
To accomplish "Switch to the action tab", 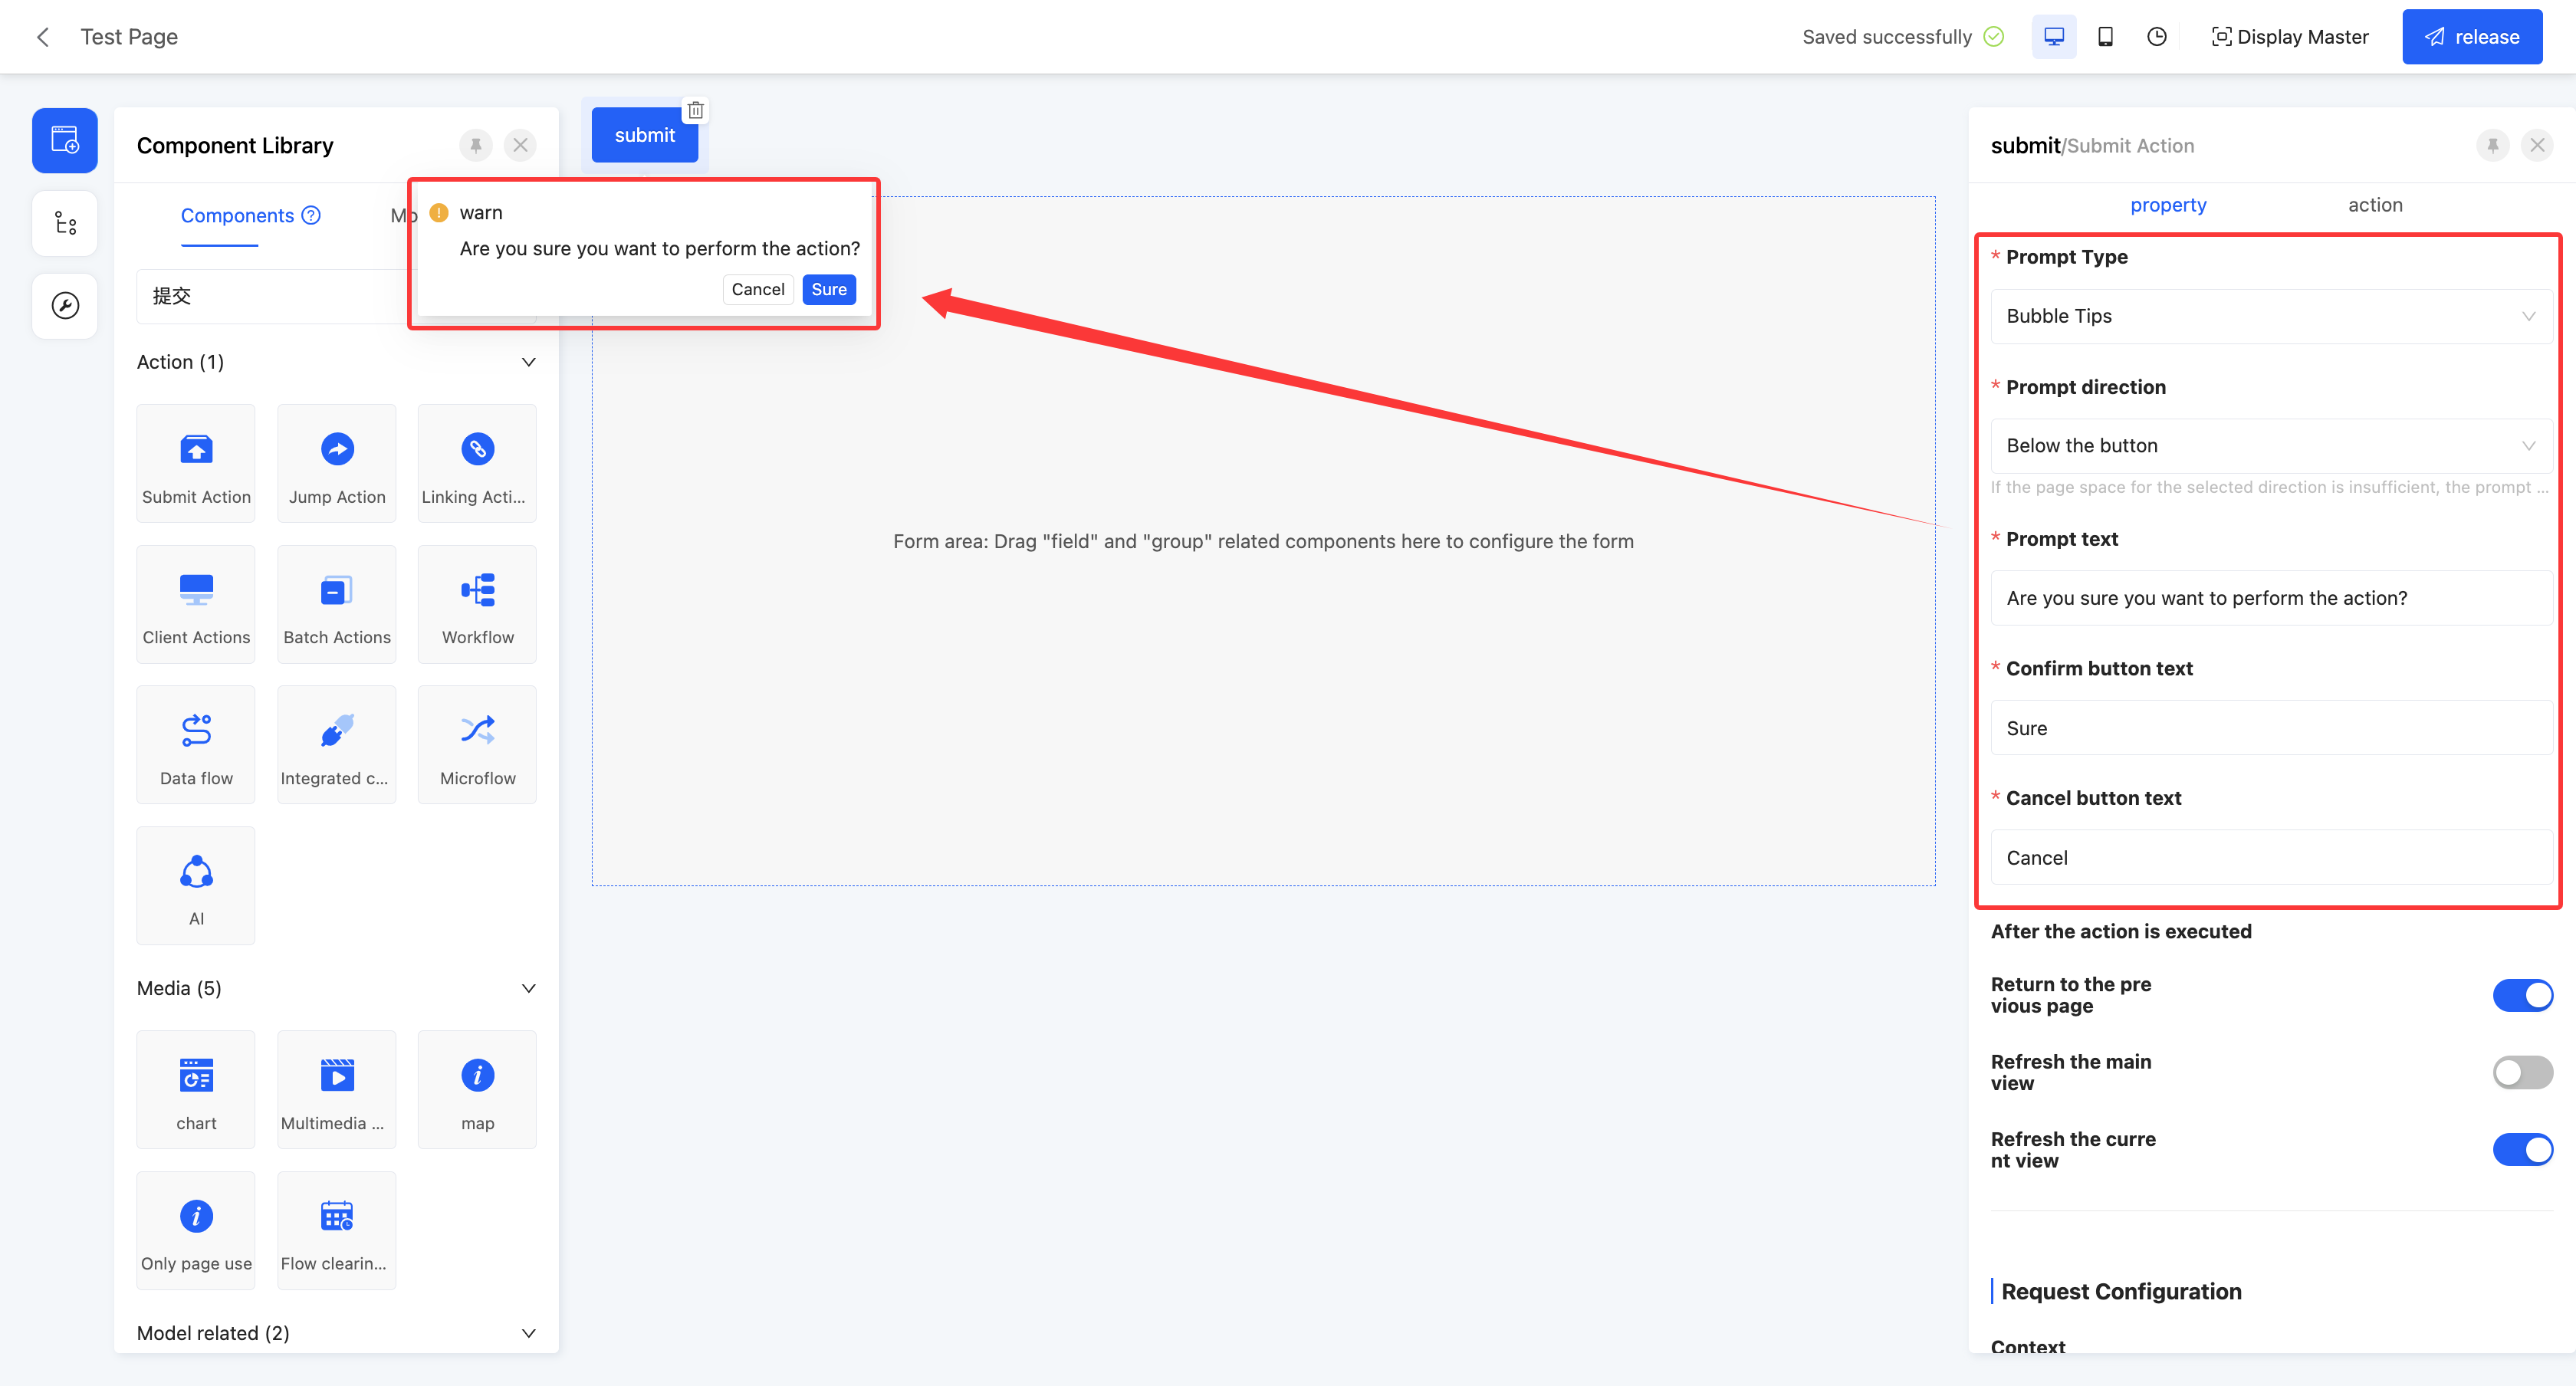I will (x=2375, y=205).
